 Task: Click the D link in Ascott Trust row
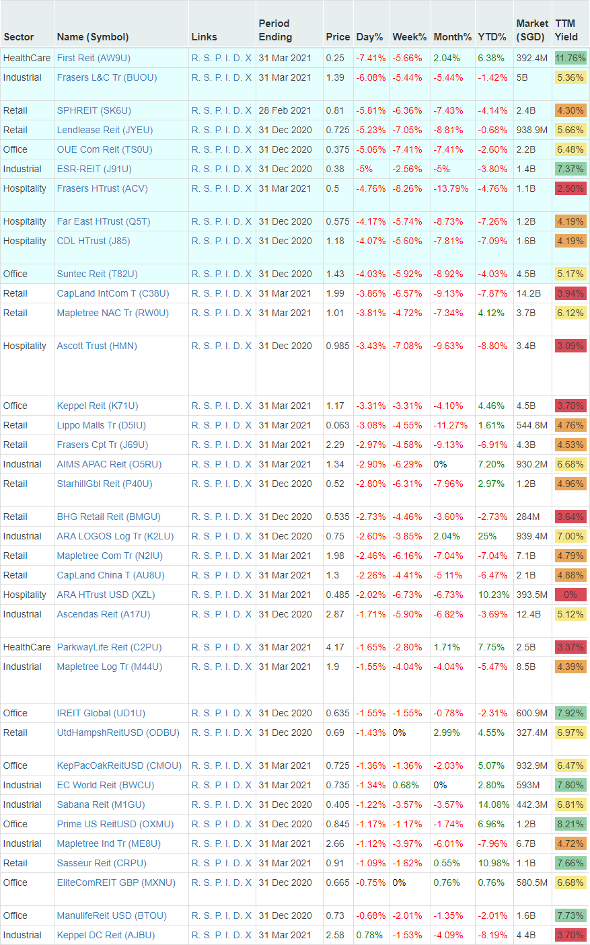coord(237,346)
